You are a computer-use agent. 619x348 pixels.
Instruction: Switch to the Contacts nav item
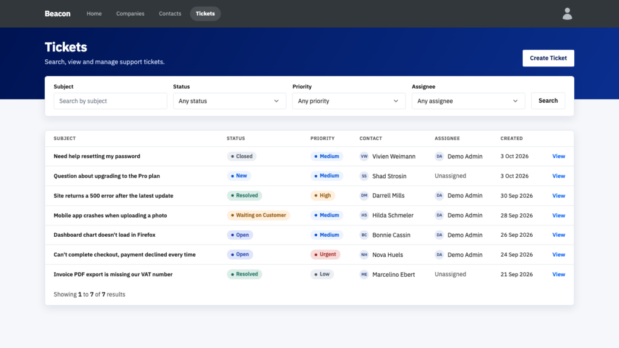170,14
